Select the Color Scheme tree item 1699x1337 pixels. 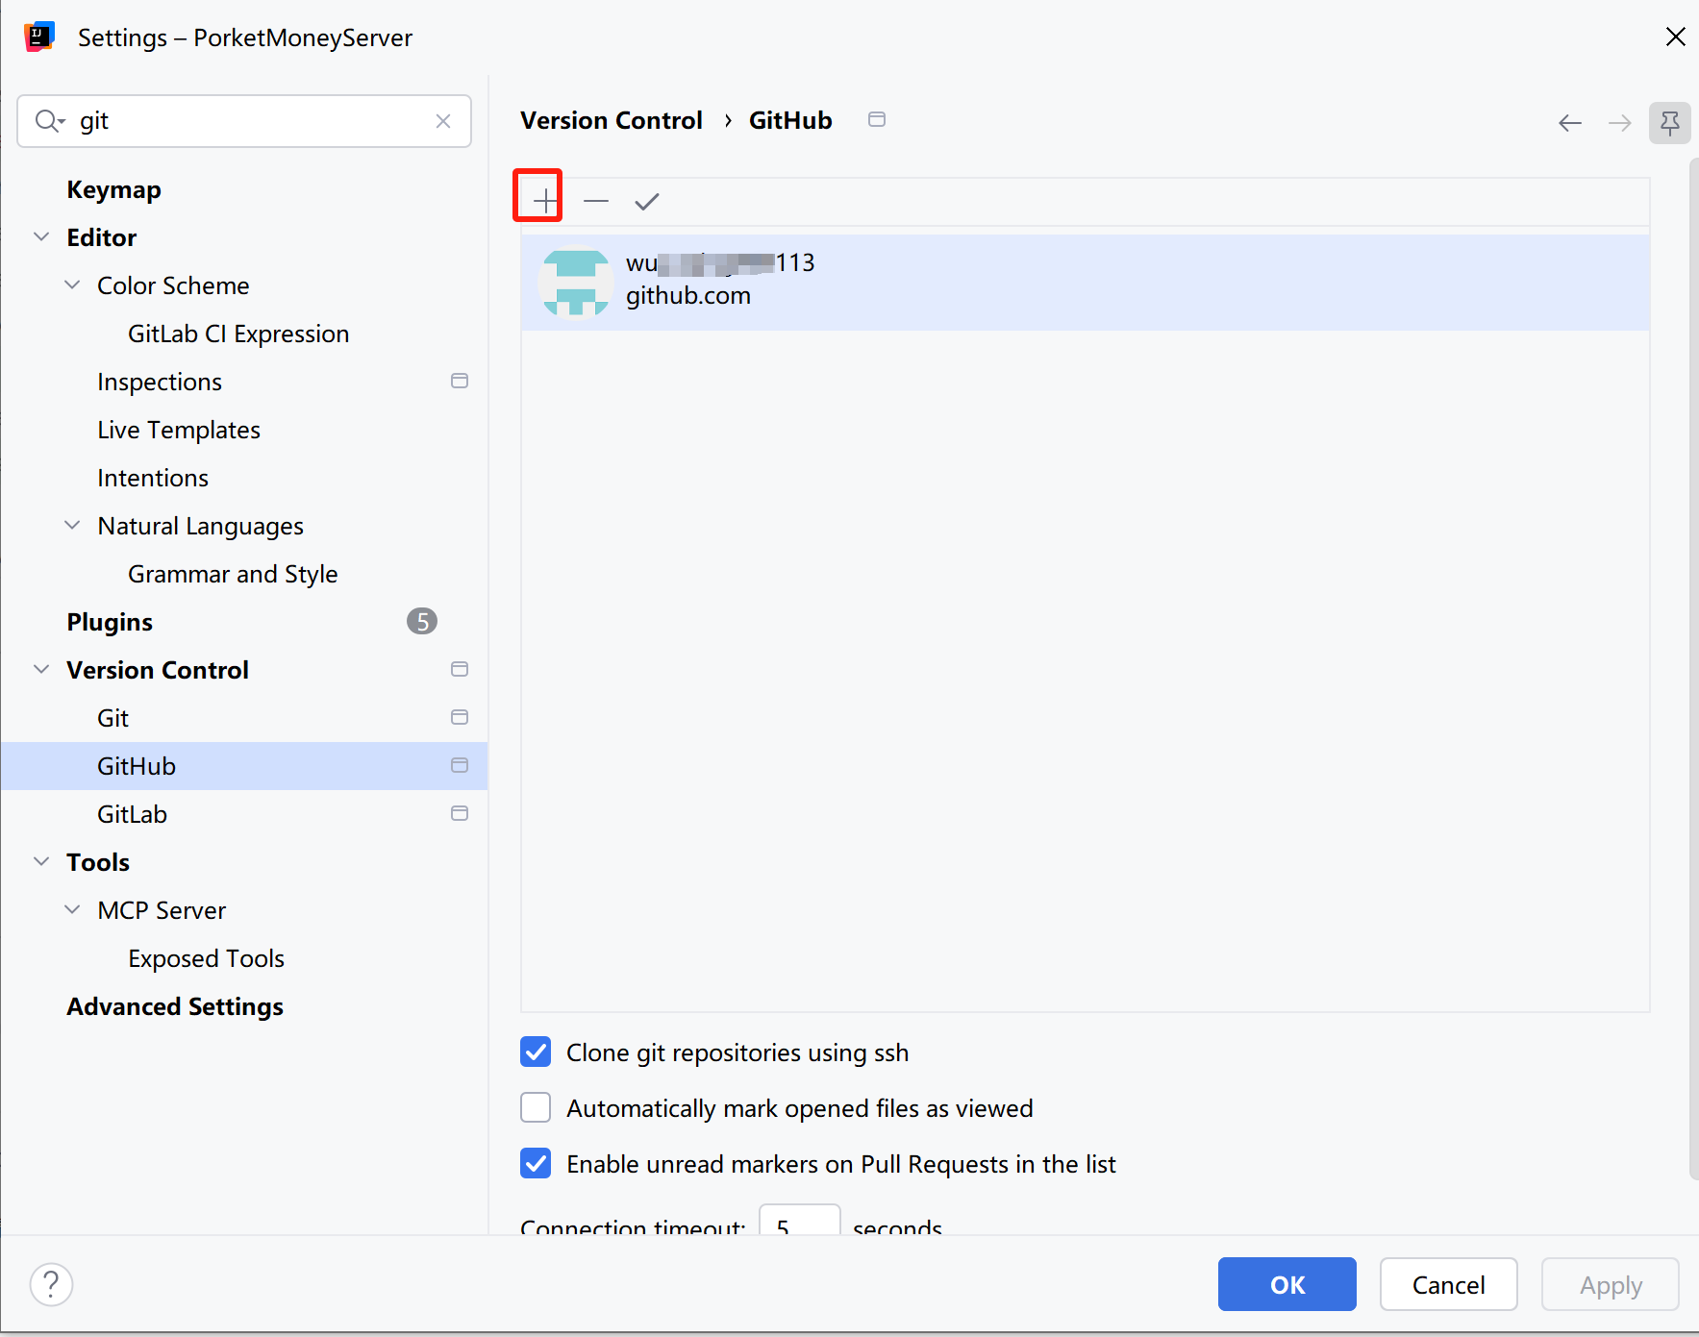click(x=173, y=285)
